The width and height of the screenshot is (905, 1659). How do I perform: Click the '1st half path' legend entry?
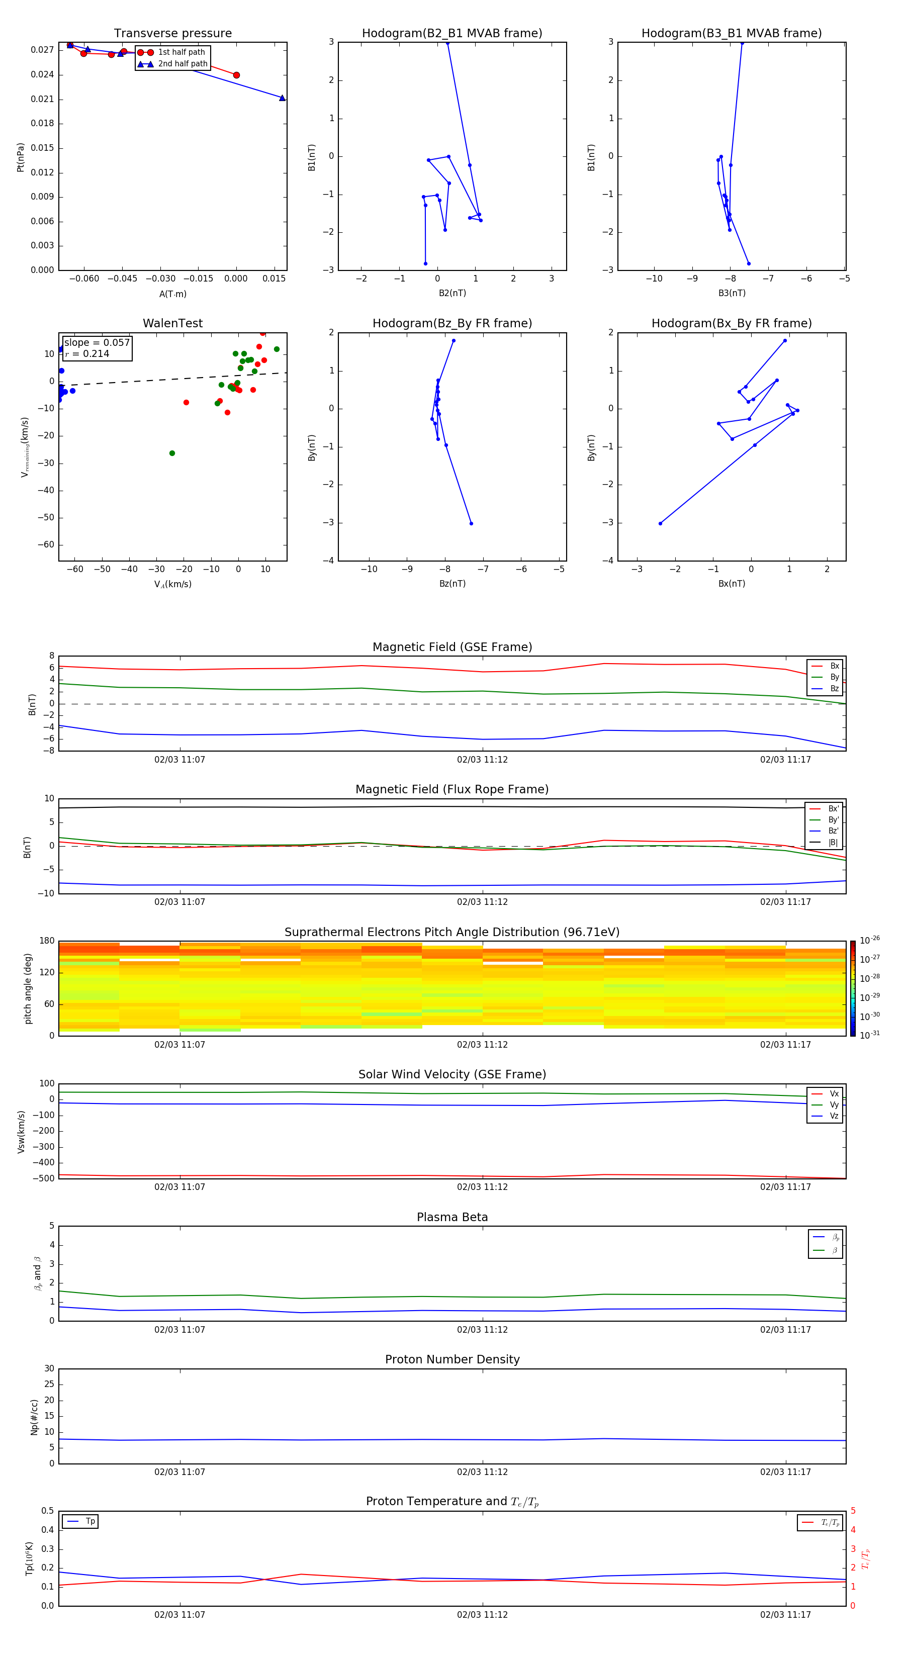pyautogui.click(x=171, y=52)
